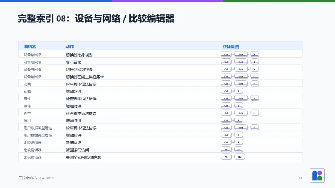Click the Shift key cap in the 脚本 row

click(241, 113)
